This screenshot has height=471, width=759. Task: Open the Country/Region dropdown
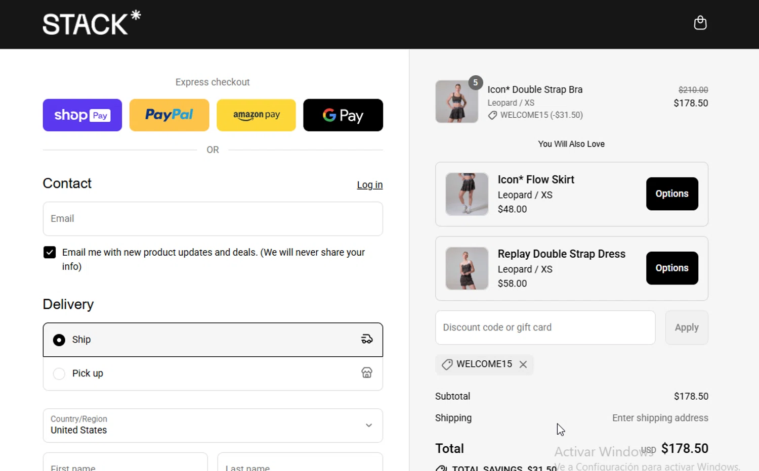pos(213,426)
